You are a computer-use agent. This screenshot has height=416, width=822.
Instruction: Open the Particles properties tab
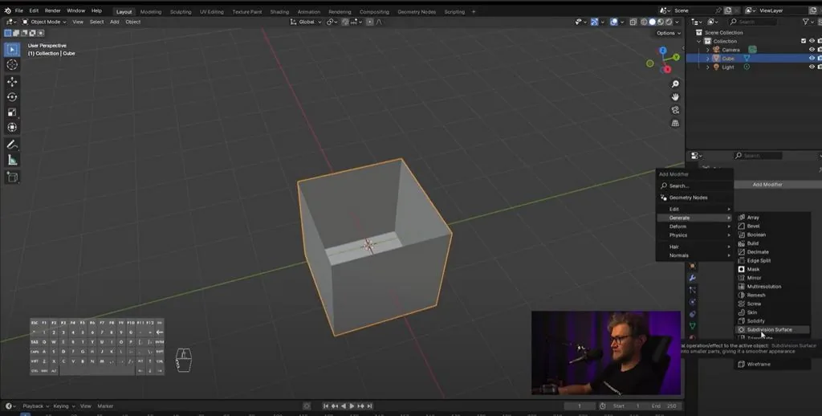pyautogui.click(x=693, y=290)
